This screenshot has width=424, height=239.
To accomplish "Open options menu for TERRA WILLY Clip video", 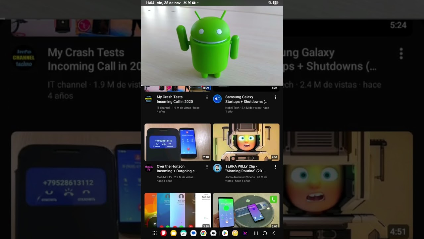I will (x=276, y=167).
